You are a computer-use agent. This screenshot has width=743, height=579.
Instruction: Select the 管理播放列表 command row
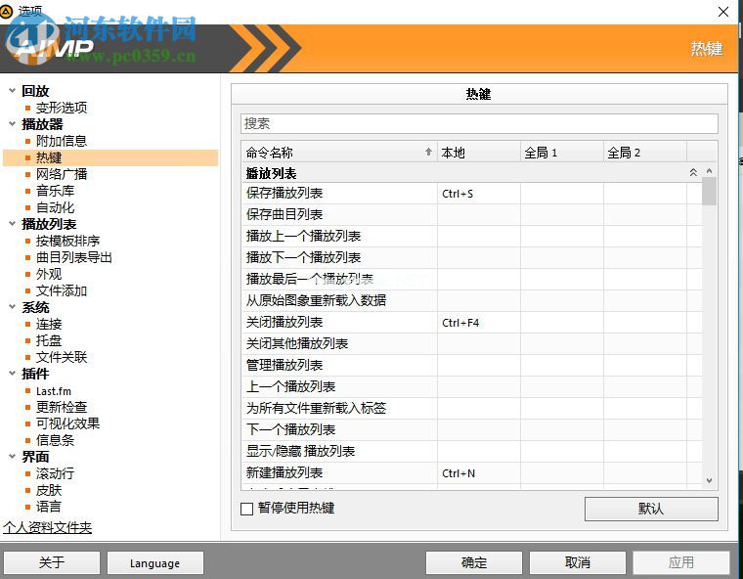point(471,365)
